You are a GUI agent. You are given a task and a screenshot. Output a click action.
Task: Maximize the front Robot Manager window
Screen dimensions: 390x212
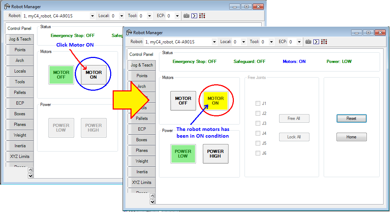pos(368,32)
